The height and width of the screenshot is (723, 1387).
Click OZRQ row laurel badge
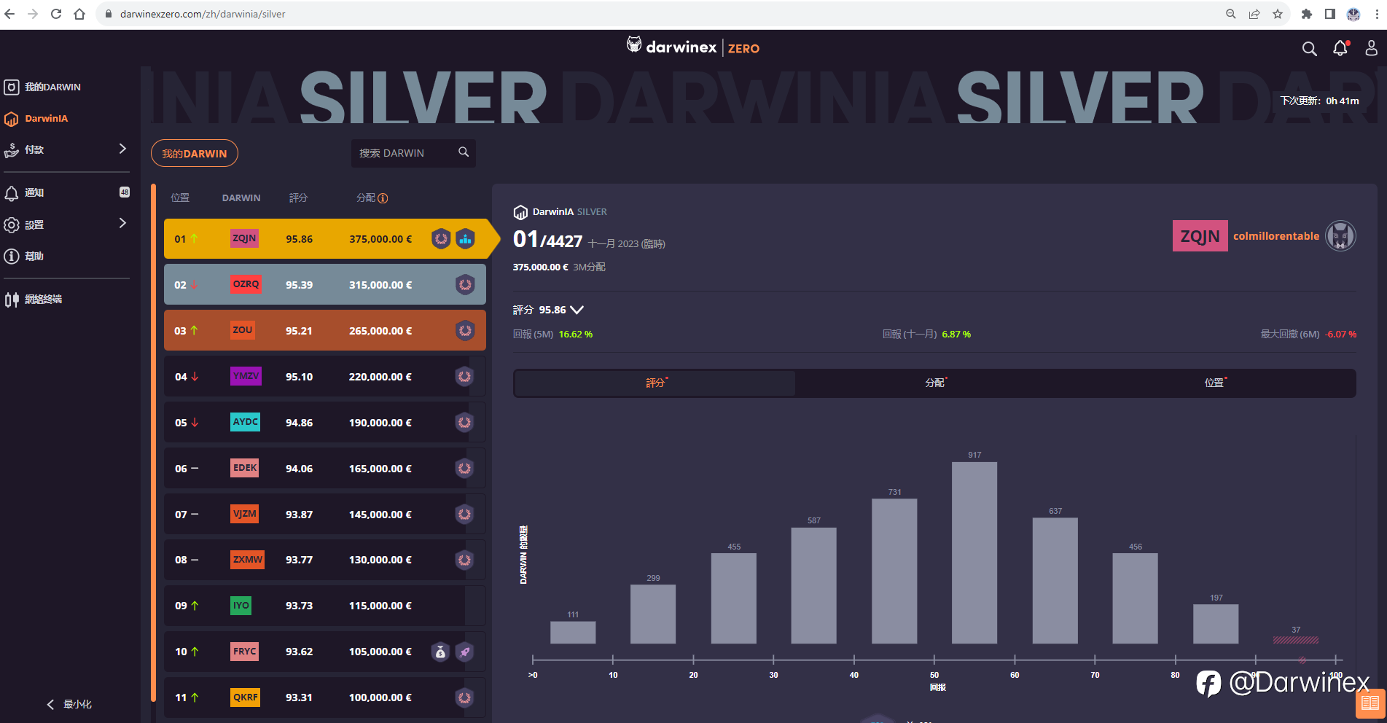(x=465, y=285)
